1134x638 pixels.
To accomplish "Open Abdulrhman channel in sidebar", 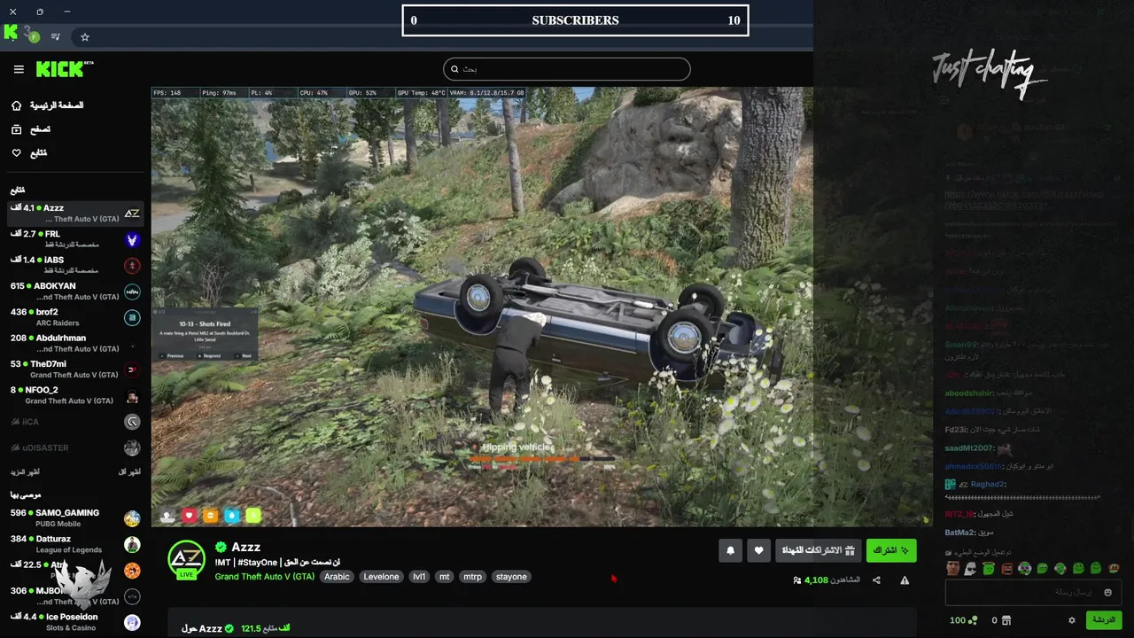I will pos(74,343).
